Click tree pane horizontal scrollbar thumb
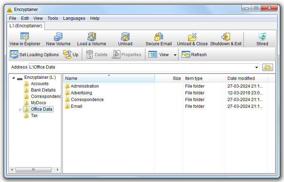The height and width of the screenshot is (182, 284). click(x=33, y=170)
